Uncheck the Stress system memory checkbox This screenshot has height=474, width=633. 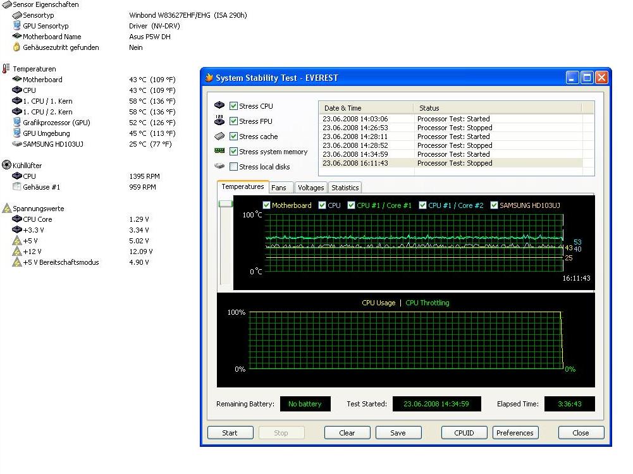click(233, 151)
